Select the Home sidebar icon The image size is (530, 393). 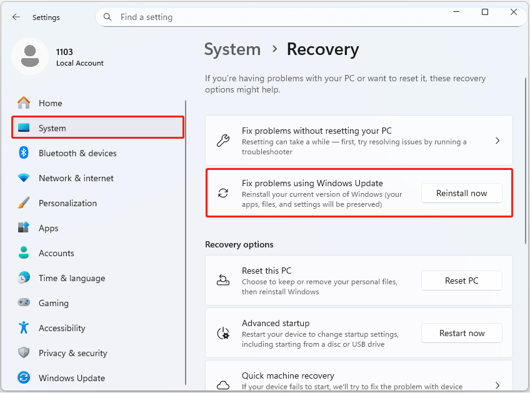(x=22, y=103)
